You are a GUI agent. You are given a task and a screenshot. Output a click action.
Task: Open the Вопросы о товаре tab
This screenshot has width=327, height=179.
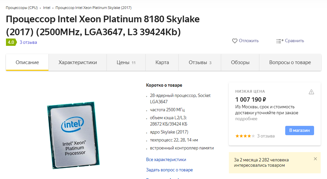tap(290, 62)
